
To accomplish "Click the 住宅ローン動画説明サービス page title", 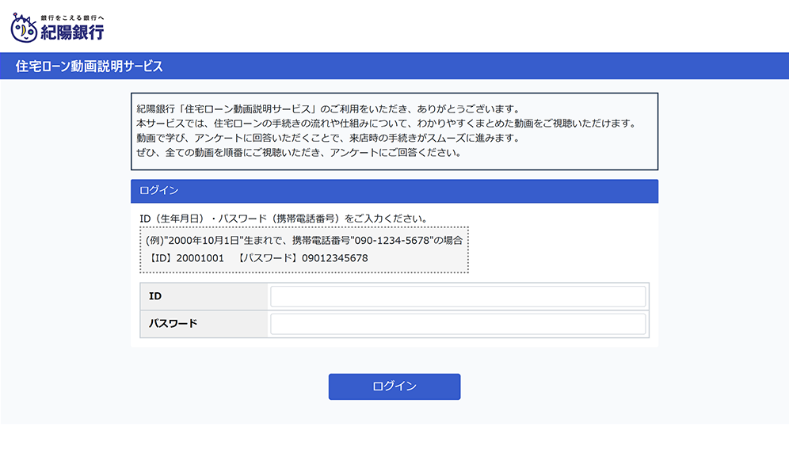I will [x=89, y=67].
